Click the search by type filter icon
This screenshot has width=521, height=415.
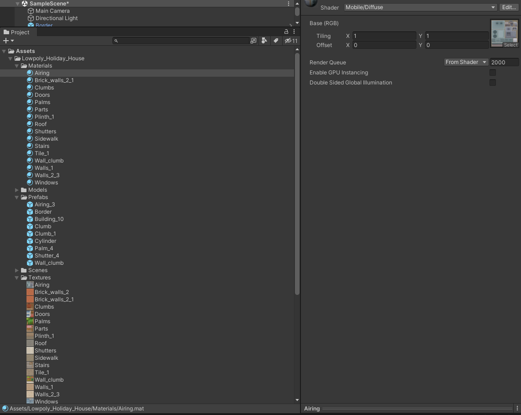coord(264,41)
